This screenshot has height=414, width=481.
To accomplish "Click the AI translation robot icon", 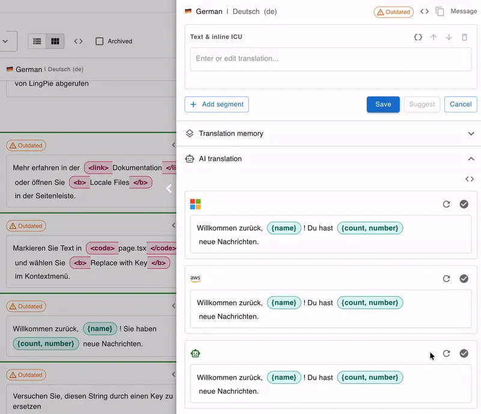I will 189,159.
